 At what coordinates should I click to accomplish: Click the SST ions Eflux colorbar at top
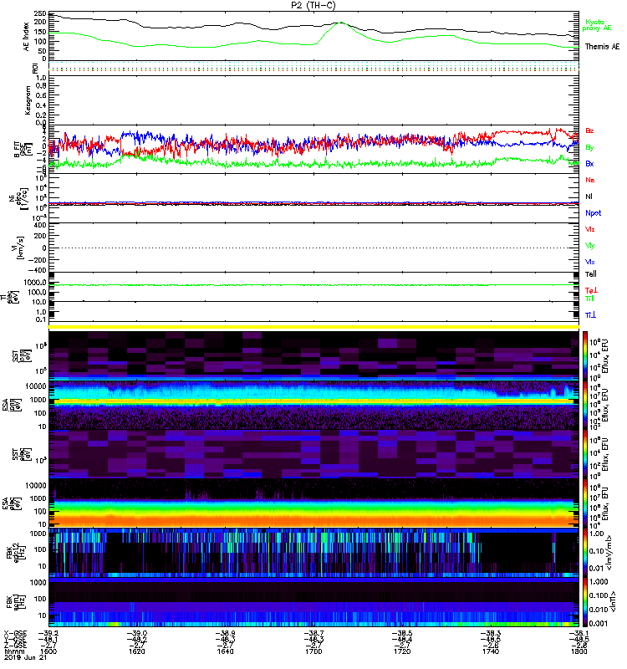pyautogui.click(x=585, y=355)
